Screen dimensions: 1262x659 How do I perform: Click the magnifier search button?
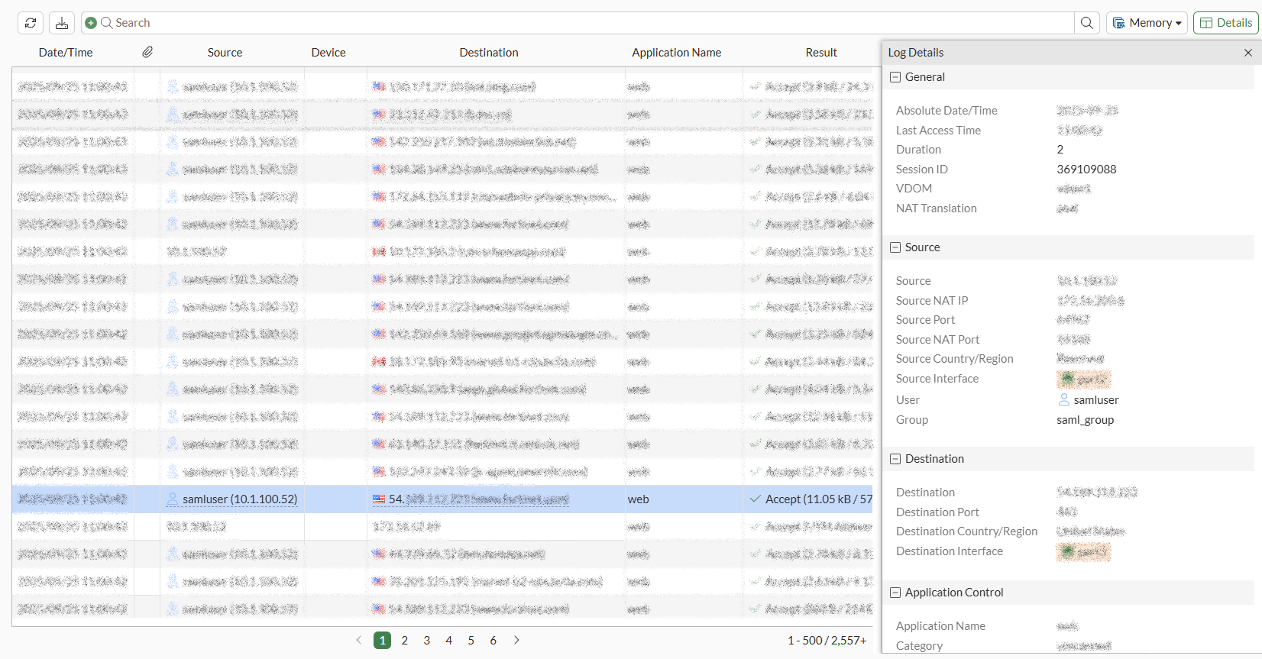[x=1086, y=23]
